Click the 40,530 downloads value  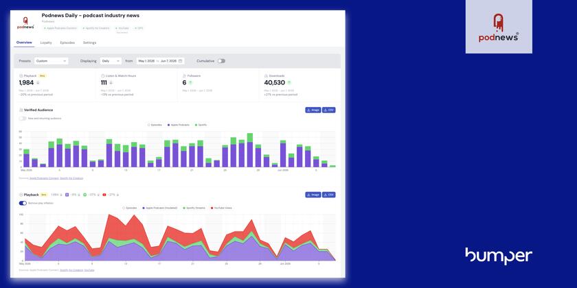pos(274,83)
